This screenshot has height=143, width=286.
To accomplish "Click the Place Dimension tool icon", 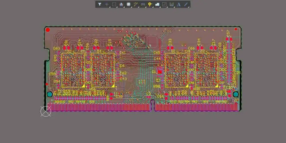I will coord(164,4).
